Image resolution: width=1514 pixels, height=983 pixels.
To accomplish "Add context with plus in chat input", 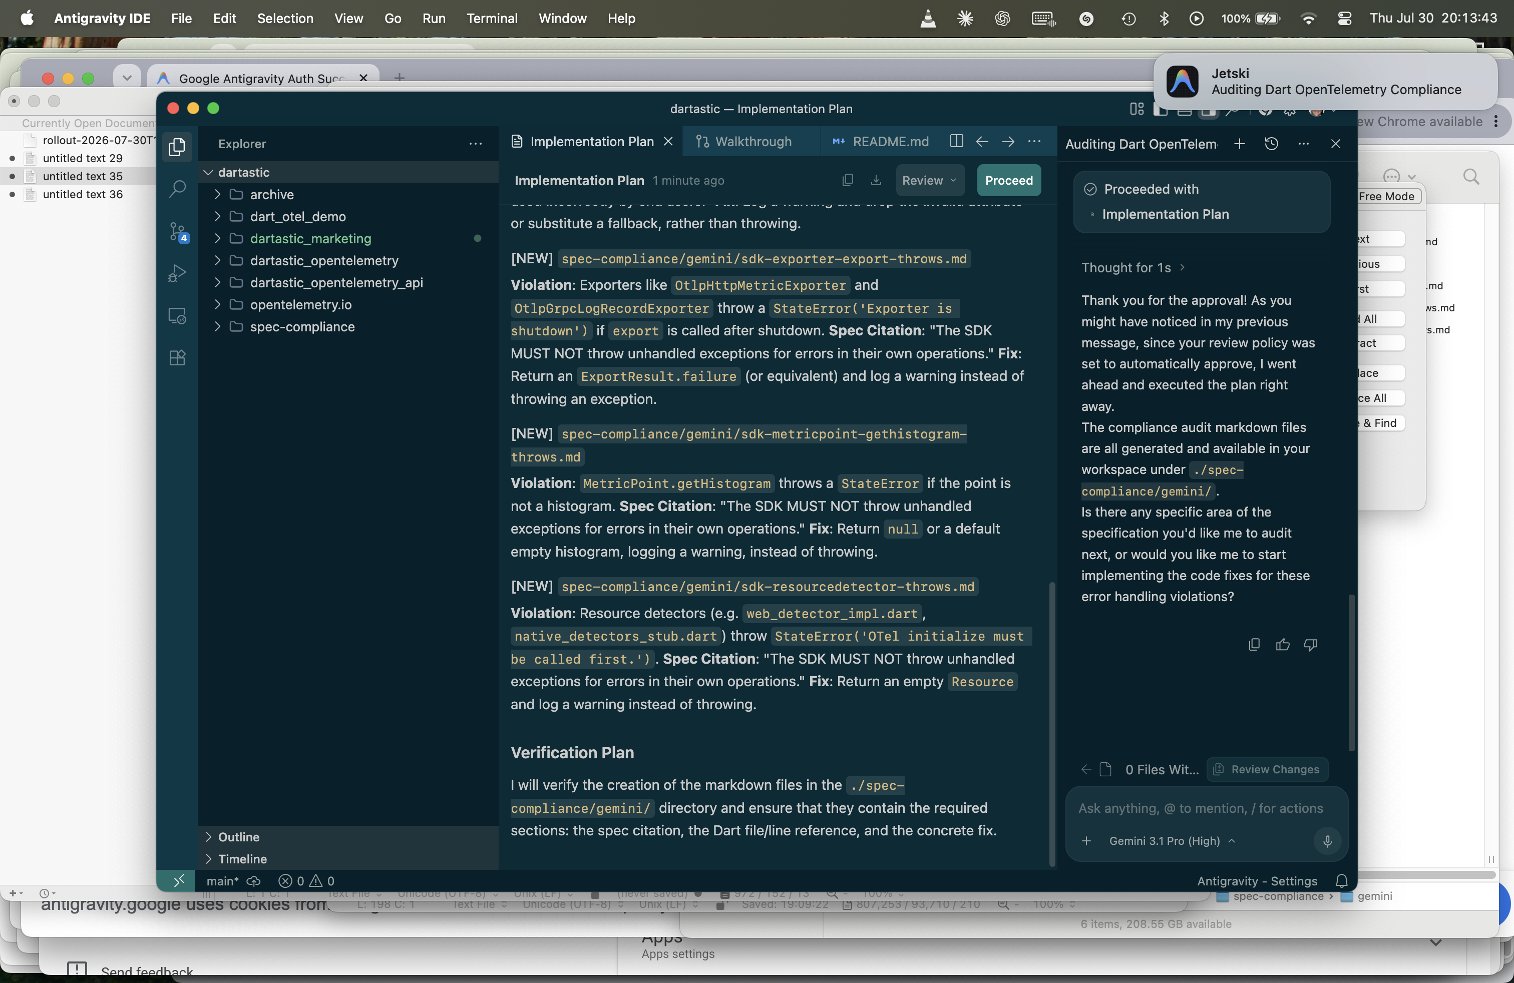I will tap(1086, 840).
